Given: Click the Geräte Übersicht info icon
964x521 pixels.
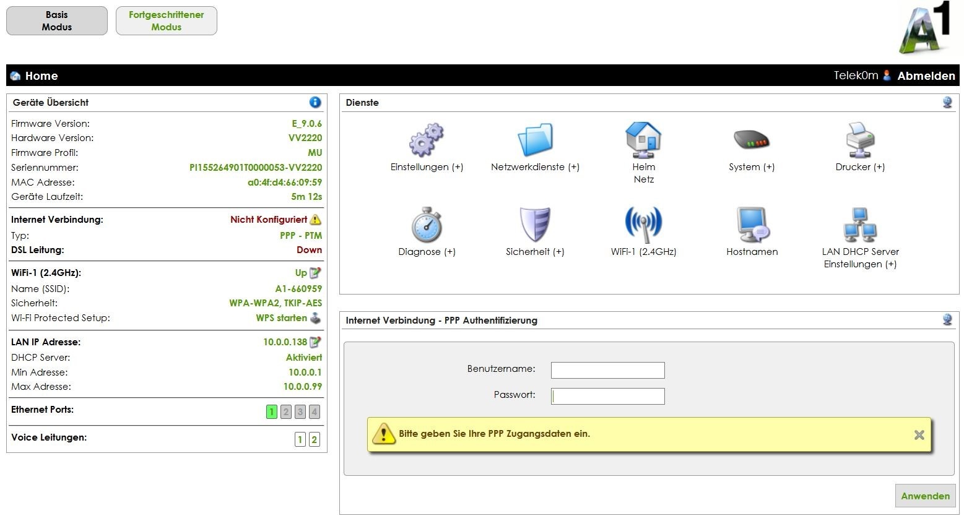Looking at the screenshot, I should pyautogui.click(x=315, y=102).
